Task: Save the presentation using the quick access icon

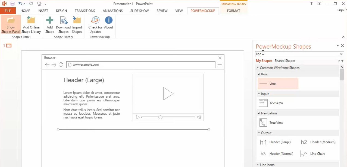Action: 12,4
